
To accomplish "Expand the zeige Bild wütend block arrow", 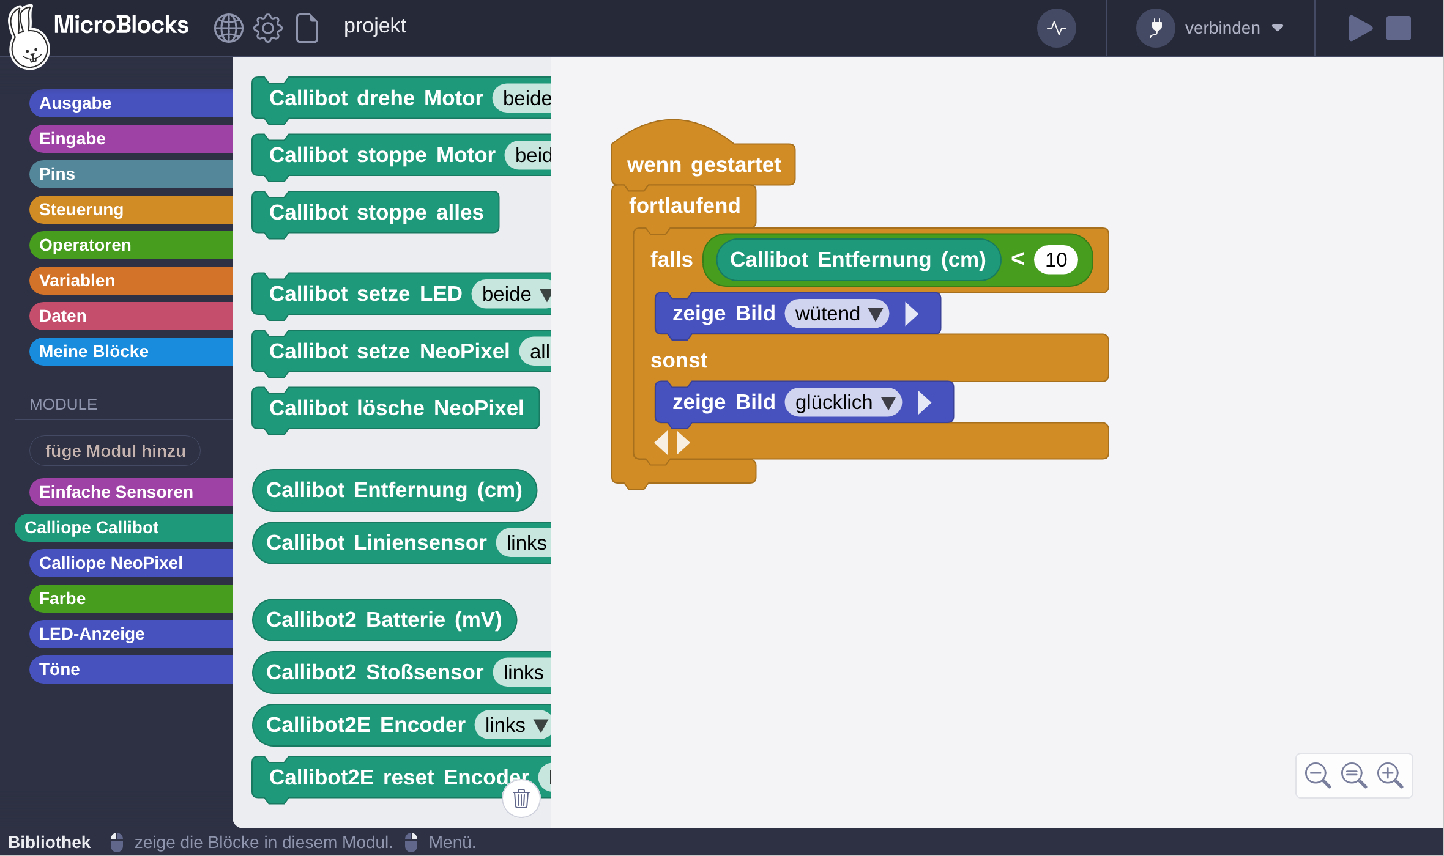I will (x=912, y=314).
